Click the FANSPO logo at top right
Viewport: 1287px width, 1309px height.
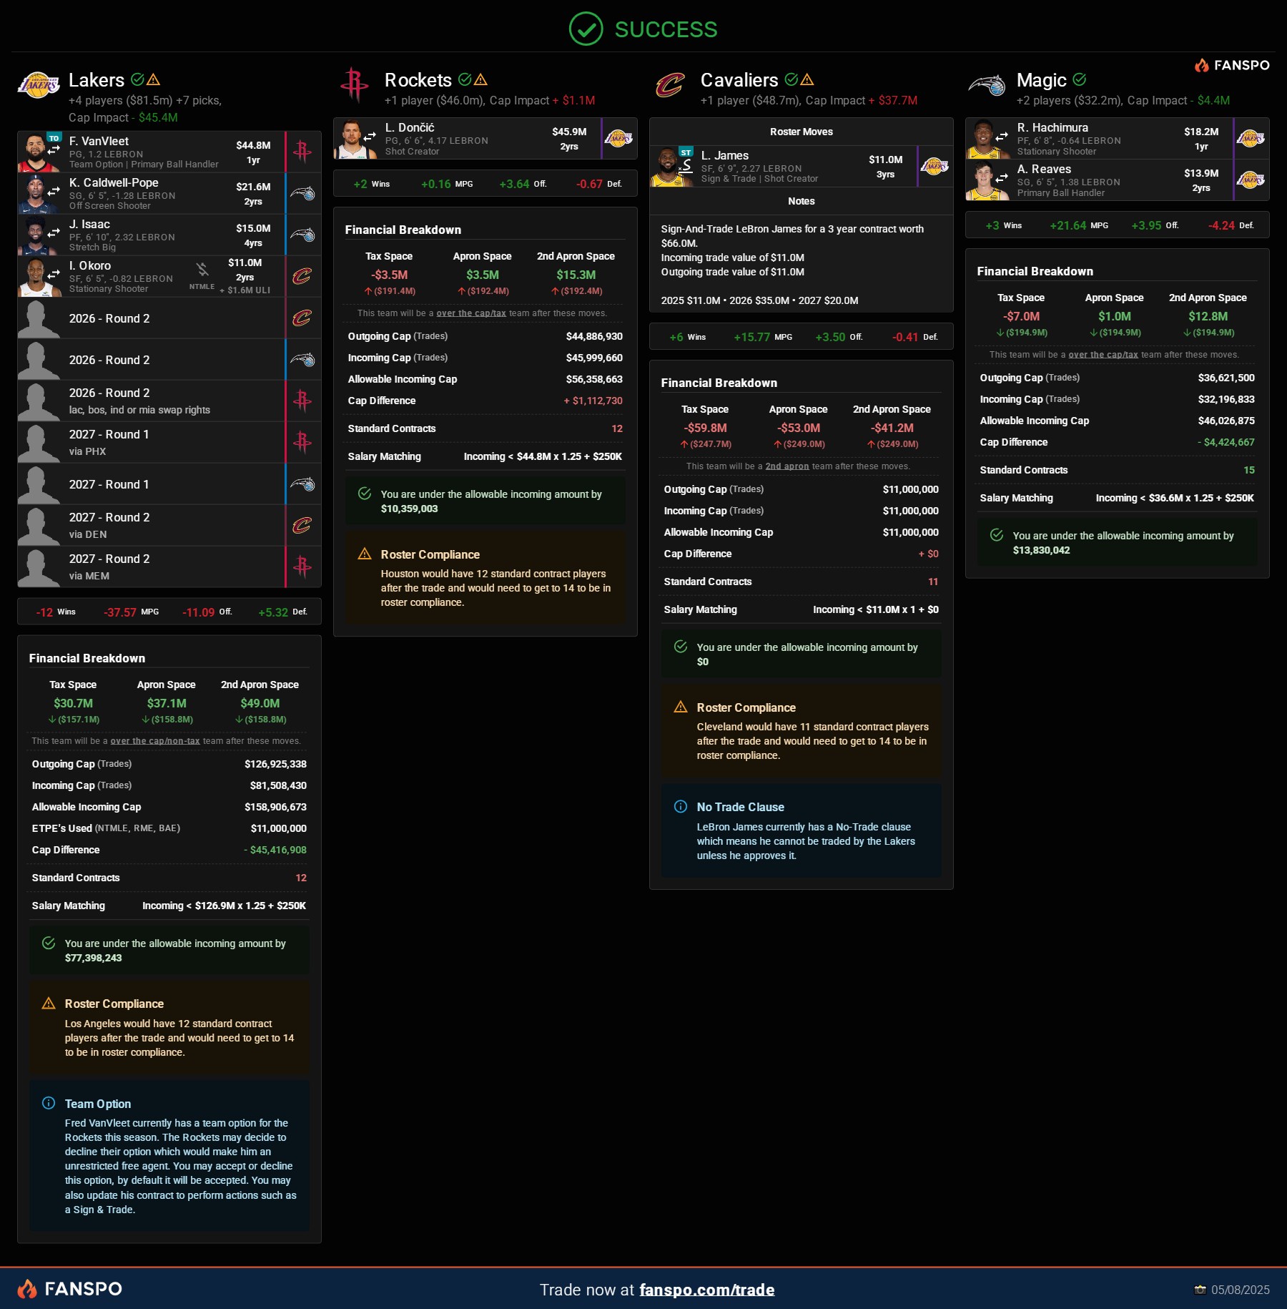(x=1232, y=65)
